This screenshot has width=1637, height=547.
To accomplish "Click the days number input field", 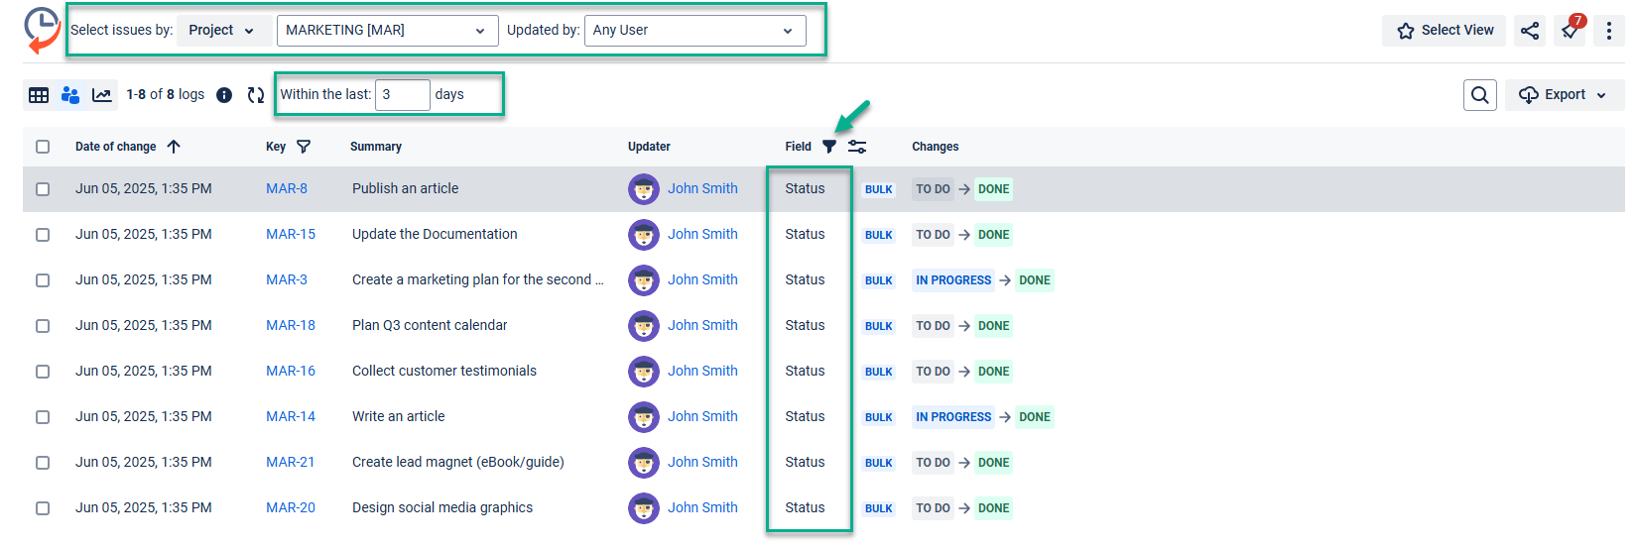I will (403, 95).
